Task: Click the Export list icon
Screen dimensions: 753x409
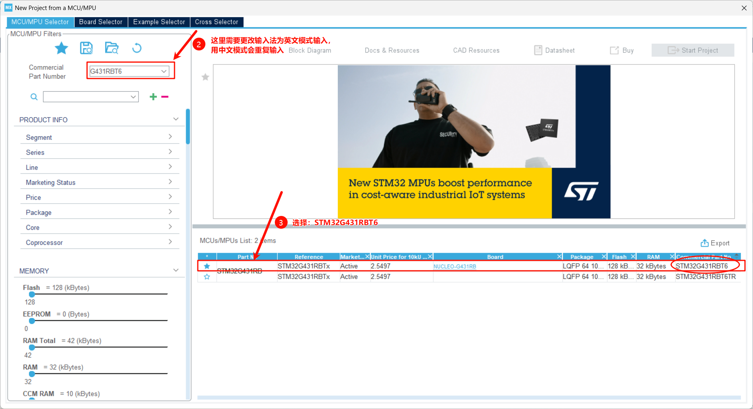Action: (x=704, y=243)
